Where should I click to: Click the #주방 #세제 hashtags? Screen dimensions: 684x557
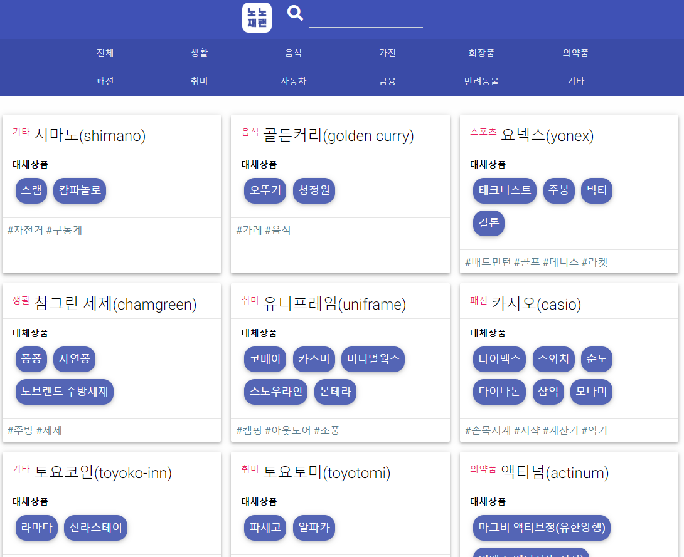(35, 430)
